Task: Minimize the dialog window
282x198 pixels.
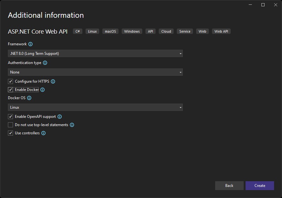Action: [250, 5]
